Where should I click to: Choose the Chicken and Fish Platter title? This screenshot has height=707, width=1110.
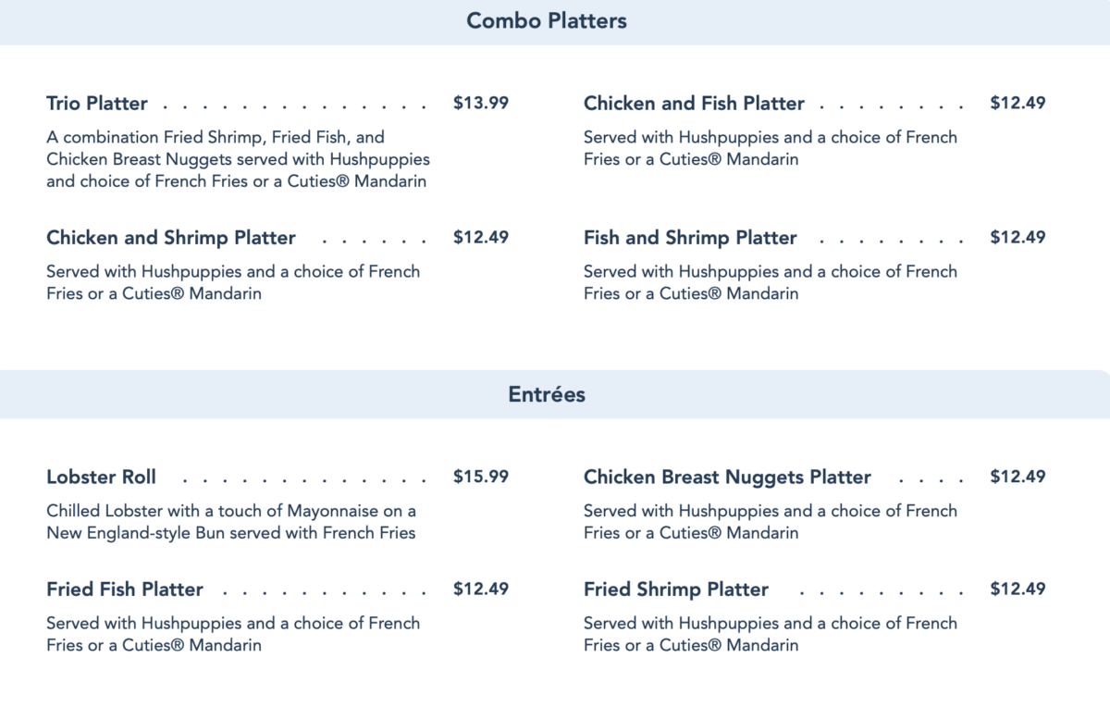[694, 104]
